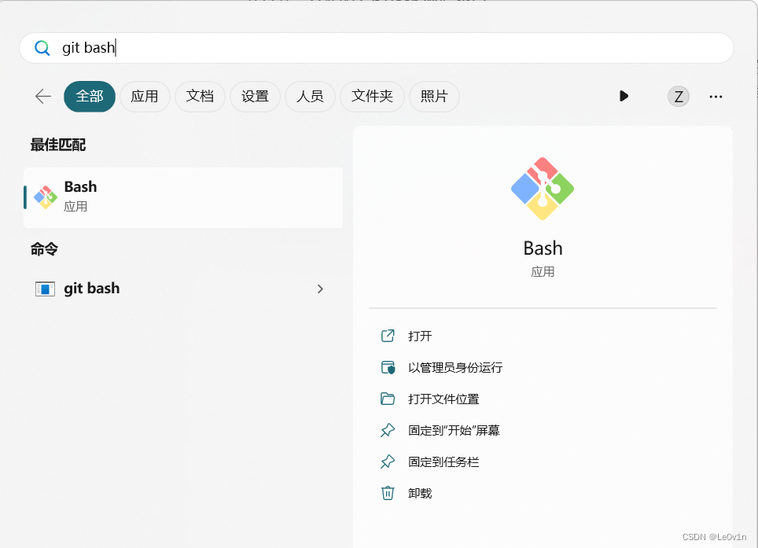Switch to the 应用 filter tab
758x548 pixels.
coord(145,96)
